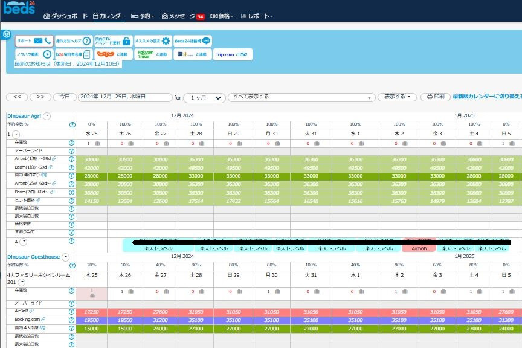Open the レポート menu

(257, 16)
